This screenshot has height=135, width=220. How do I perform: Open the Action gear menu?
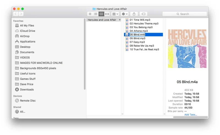click(x=125, y=14)
